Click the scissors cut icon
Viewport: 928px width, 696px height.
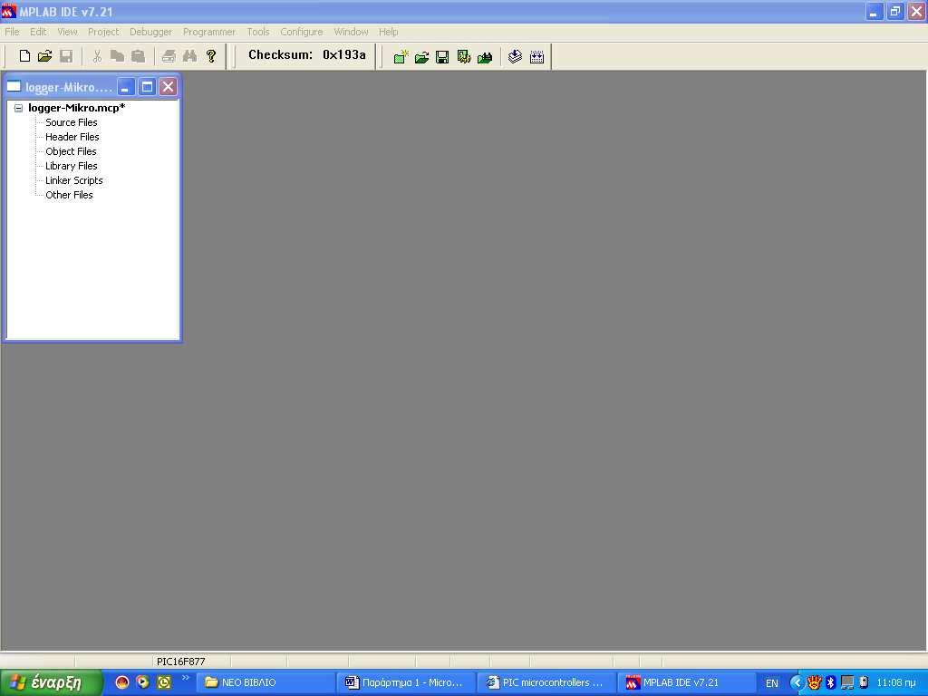[x=98, y=56]
